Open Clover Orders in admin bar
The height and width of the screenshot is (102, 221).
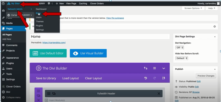pyautogui.click(x=97, y=3)
